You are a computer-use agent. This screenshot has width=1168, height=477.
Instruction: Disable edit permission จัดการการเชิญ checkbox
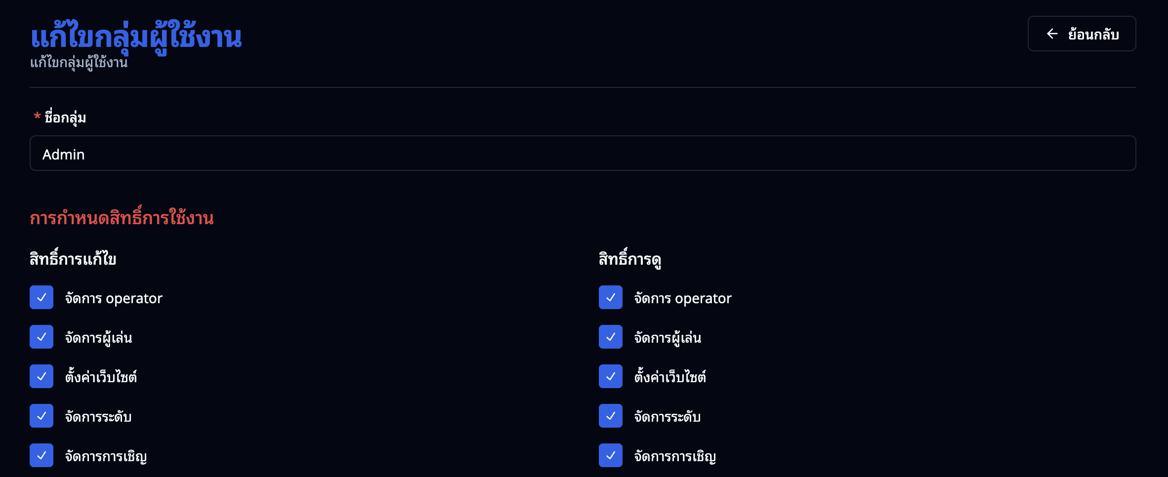coord(42,455)
